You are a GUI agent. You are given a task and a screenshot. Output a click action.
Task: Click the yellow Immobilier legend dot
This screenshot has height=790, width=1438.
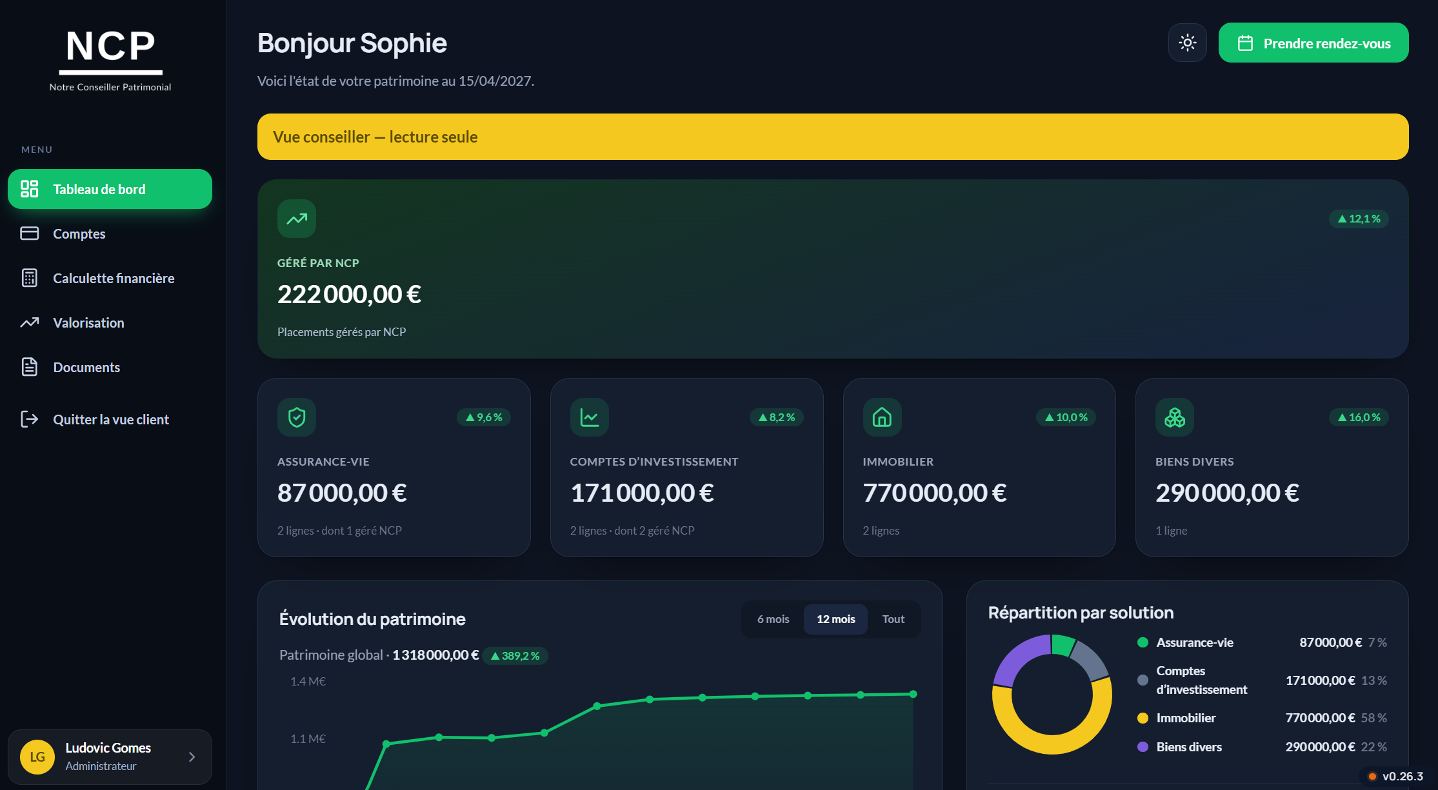pyautogui.click(x=1143, y=718)
